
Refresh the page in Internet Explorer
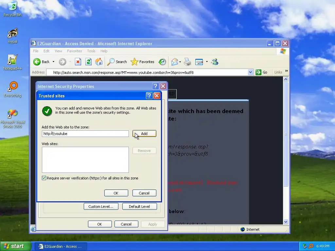[88, 62]
